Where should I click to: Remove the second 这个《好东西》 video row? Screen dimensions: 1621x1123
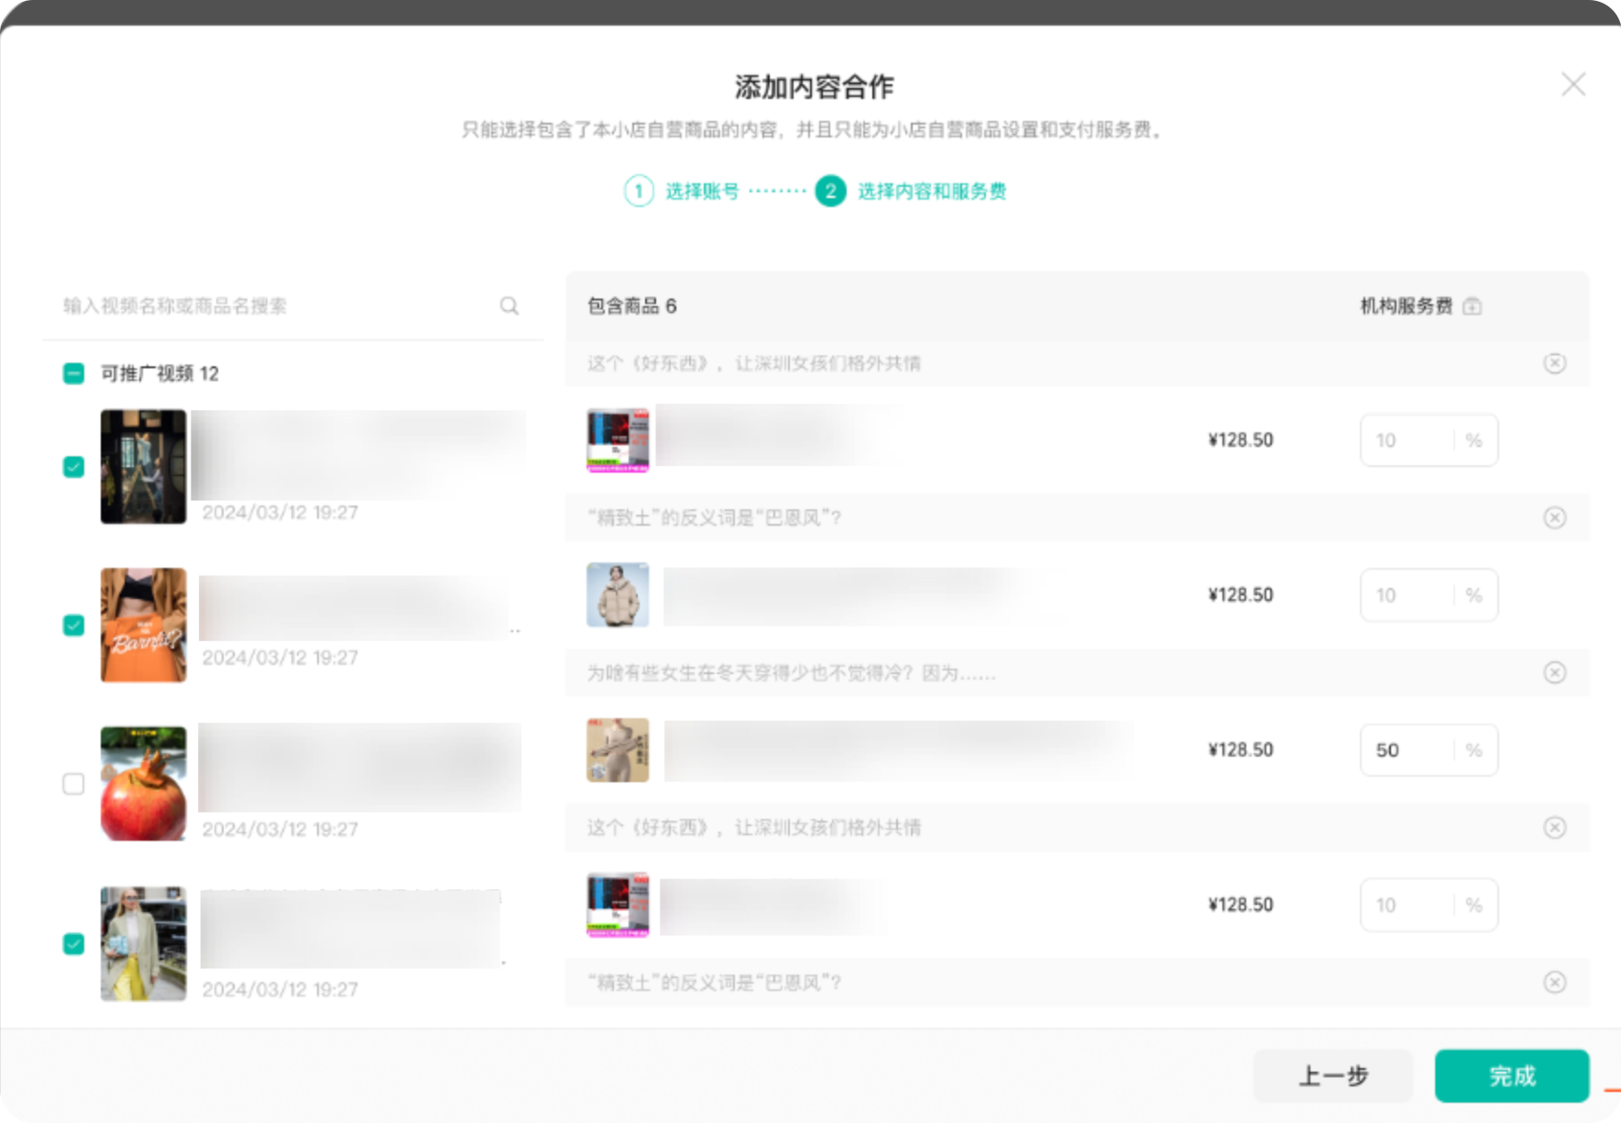pyautogui.click(x=1554, y=827)
